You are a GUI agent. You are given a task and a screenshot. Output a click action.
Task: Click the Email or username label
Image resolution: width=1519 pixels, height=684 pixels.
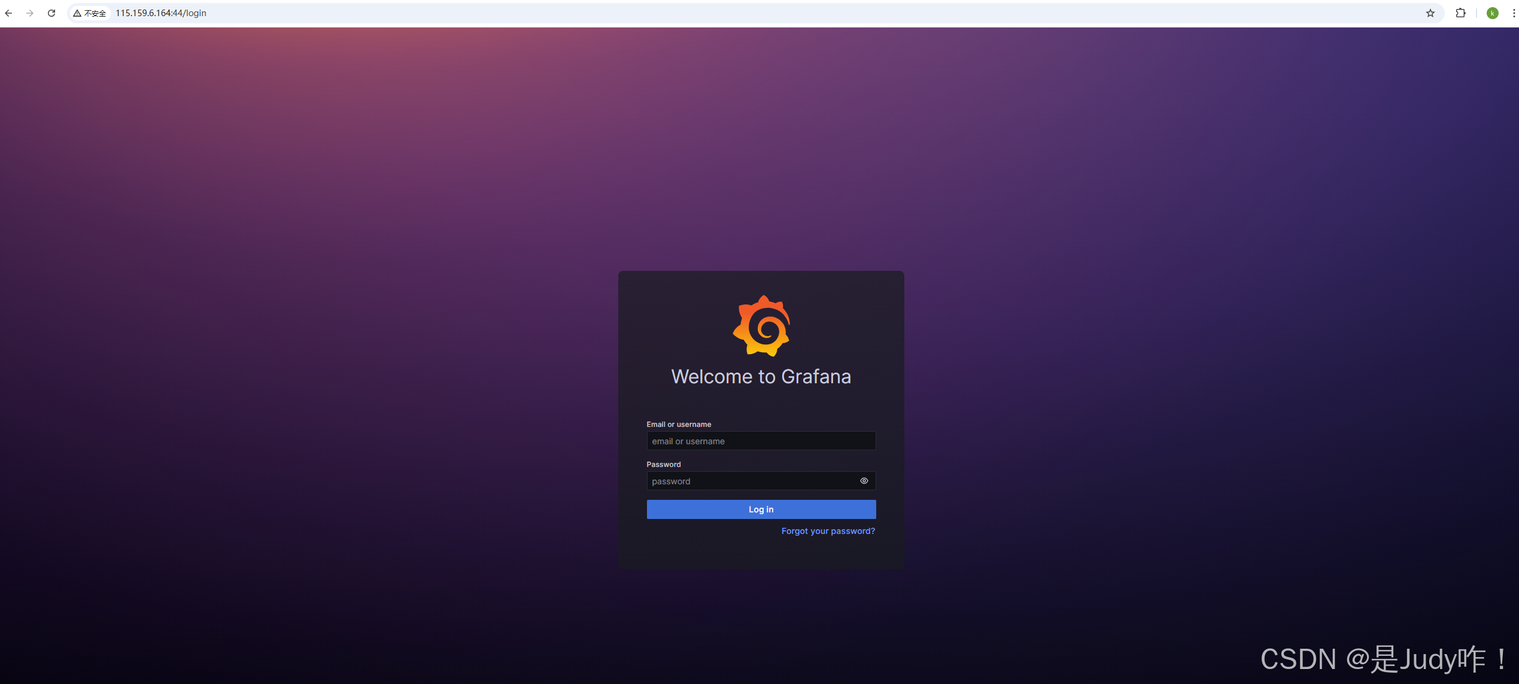(x=679, y=425)
